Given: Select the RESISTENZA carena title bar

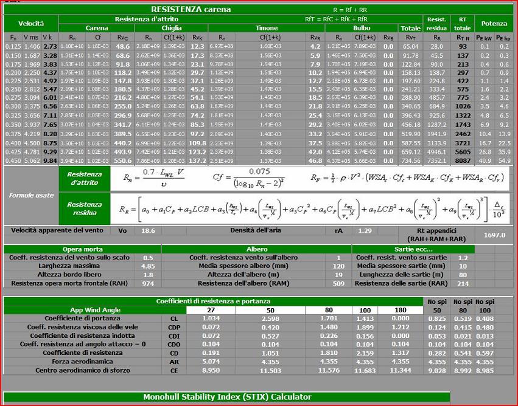Looking at the screenshot, I should [x=259, y=9].
